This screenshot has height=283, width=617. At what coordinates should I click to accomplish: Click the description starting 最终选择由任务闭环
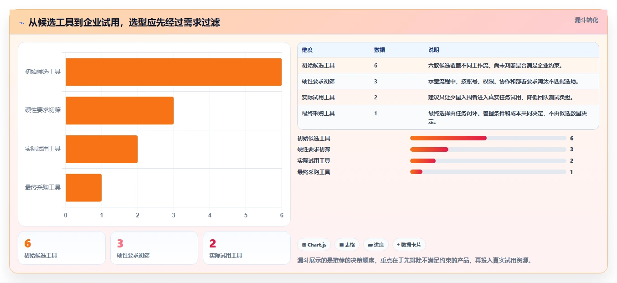pos(509,118)
